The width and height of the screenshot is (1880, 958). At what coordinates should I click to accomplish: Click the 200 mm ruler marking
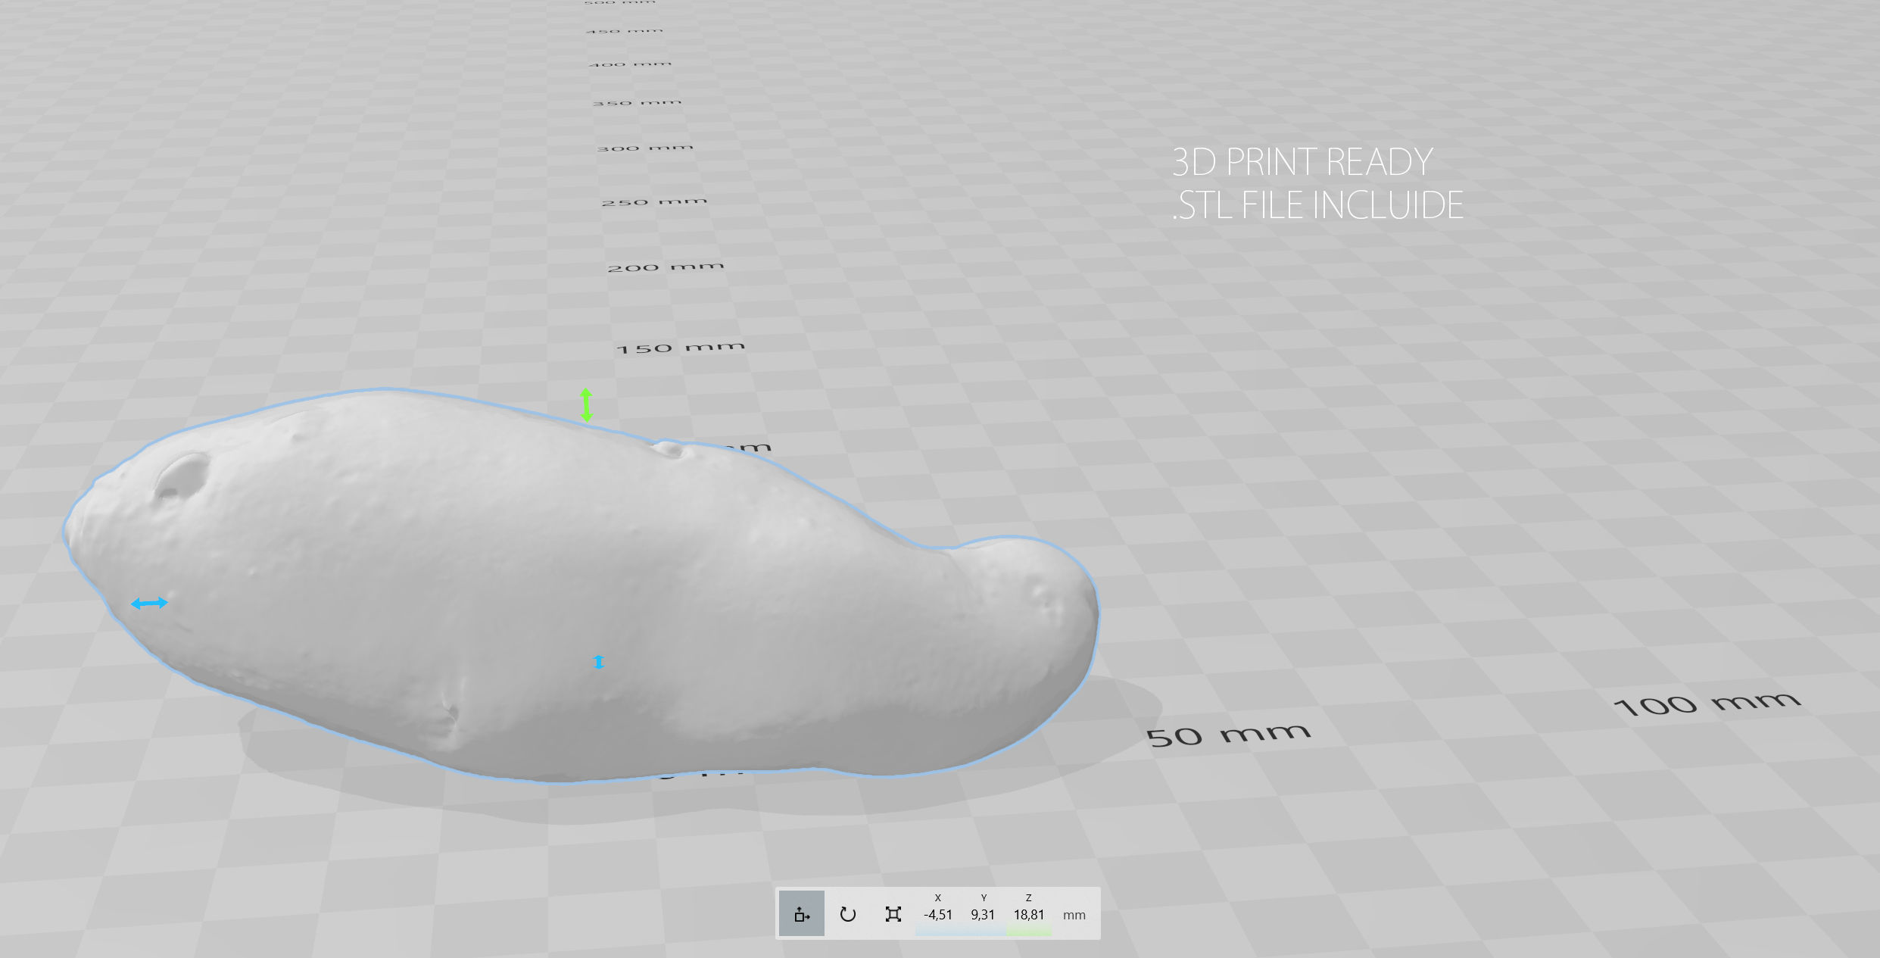click(x=666, y=267)
